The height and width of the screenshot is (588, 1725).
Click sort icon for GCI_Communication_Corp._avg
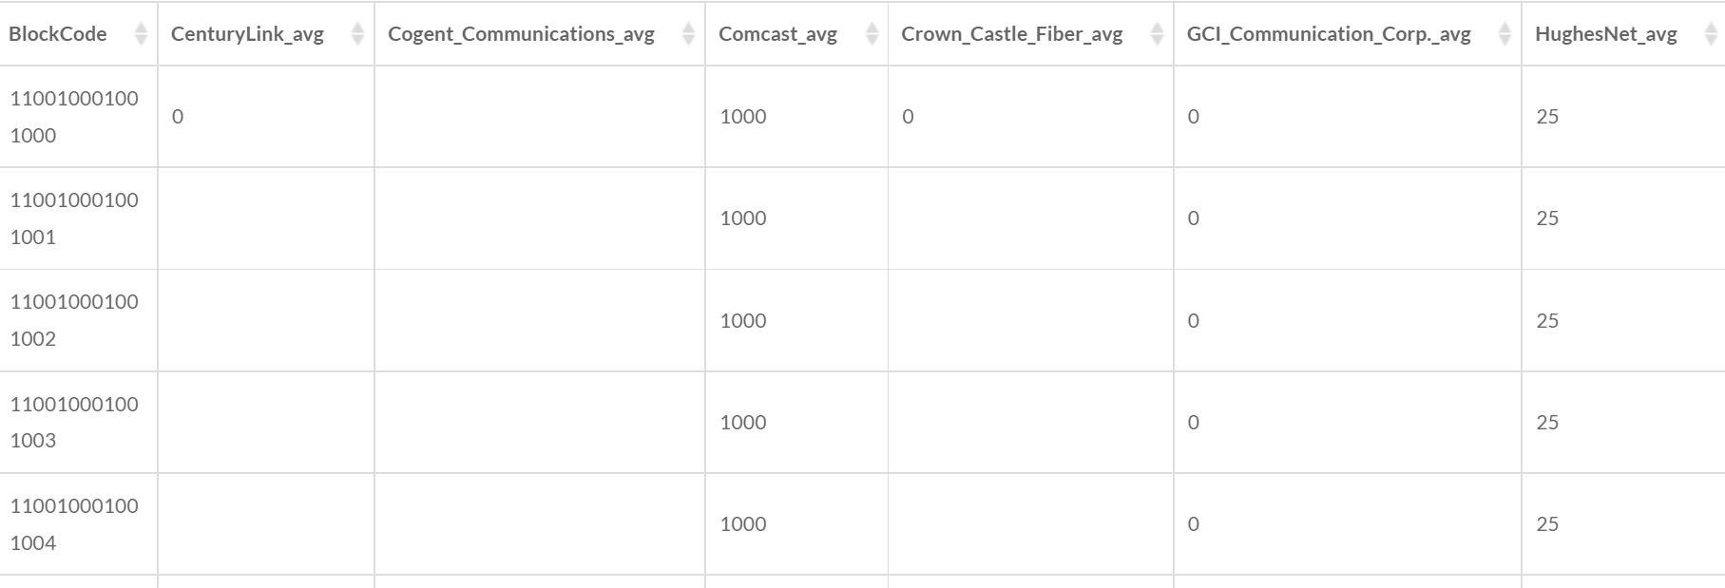coord(1505,34)
